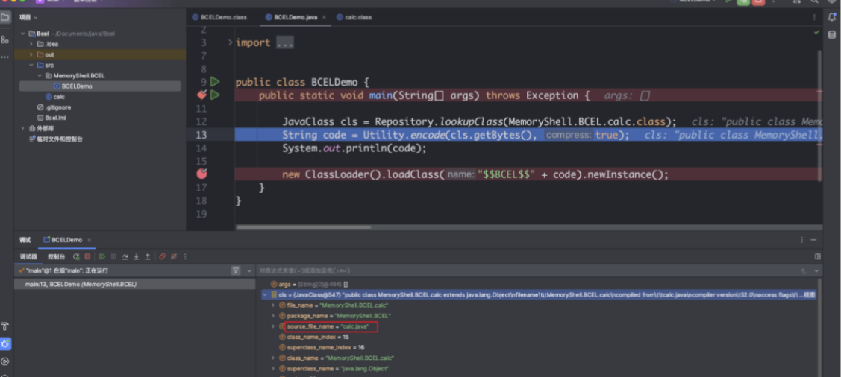Click the Mute Breakpoints icon
This screenshot has width=841, height=377.
[x=173, y=256]
